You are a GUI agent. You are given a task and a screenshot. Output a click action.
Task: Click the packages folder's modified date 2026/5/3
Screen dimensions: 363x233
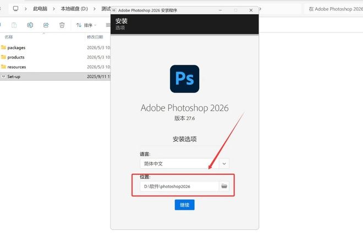pos(98,48)
